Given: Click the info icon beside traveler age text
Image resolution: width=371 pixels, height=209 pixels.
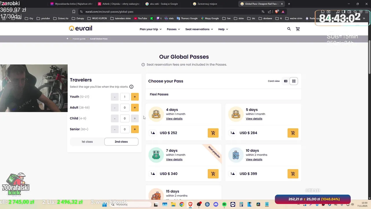Looking at the screenshot, I should 131,87.
